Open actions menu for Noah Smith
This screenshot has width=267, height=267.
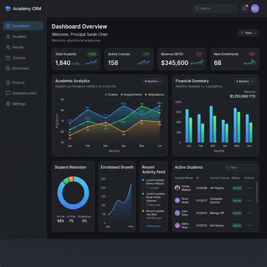[x=249, y=201]
